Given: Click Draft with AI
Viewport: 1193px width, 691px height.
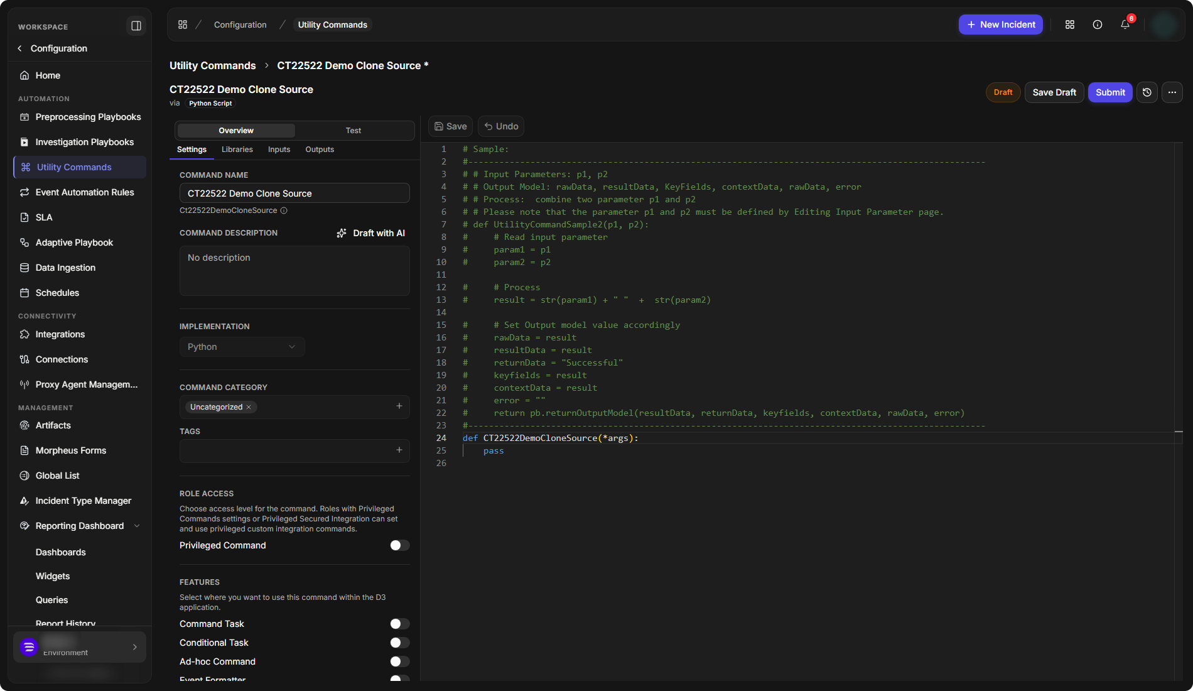Looking at the screenshot, I should (371, 233).
